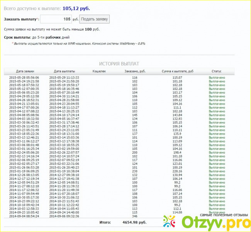Click "Выплачено" status in the first row
Viewport: 251px width, 232px height.
(x=217, y=78)
